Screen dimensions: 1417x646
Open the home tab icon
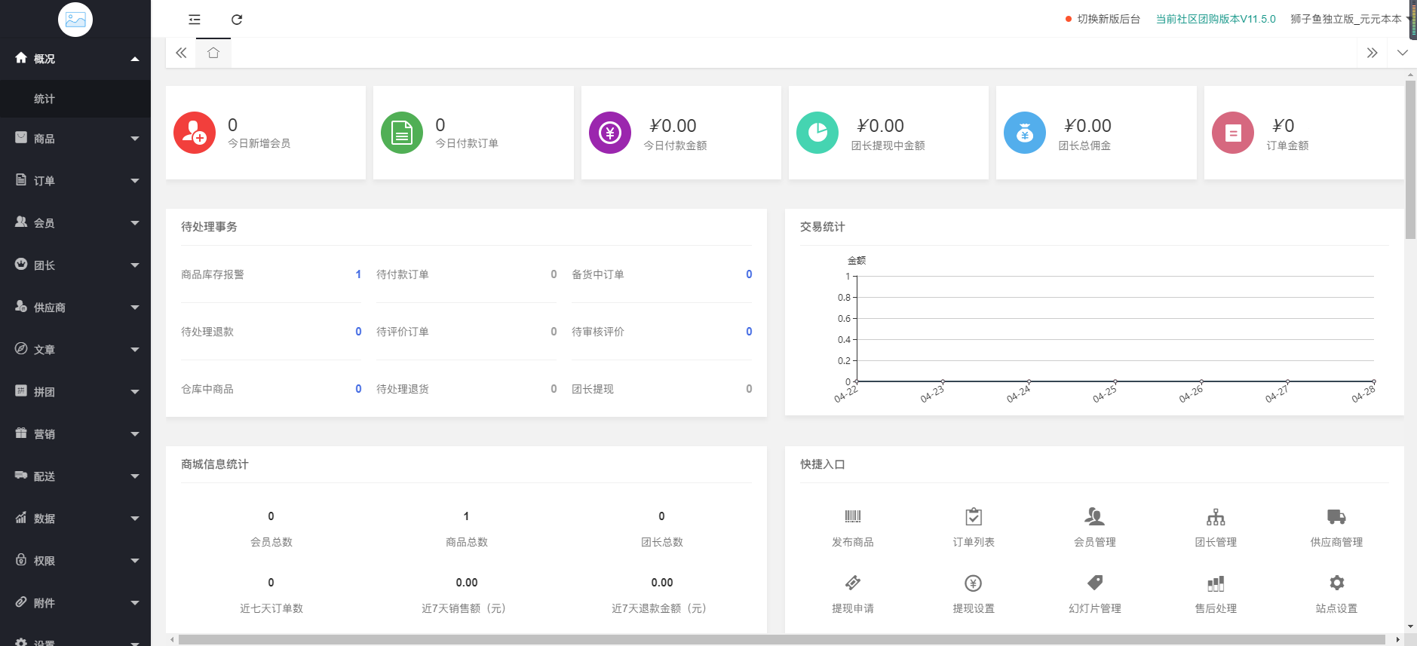[213, 53]
